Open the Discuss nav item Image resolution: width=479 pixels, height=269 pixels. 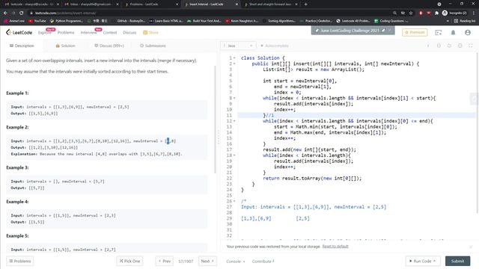[129, 33]
